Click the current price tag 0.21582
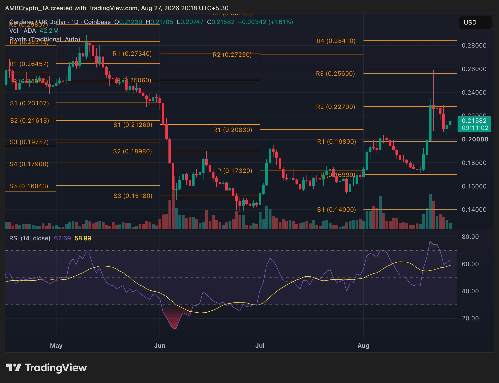The width and height of the screenshot is (499, 383). pos(474,124)
